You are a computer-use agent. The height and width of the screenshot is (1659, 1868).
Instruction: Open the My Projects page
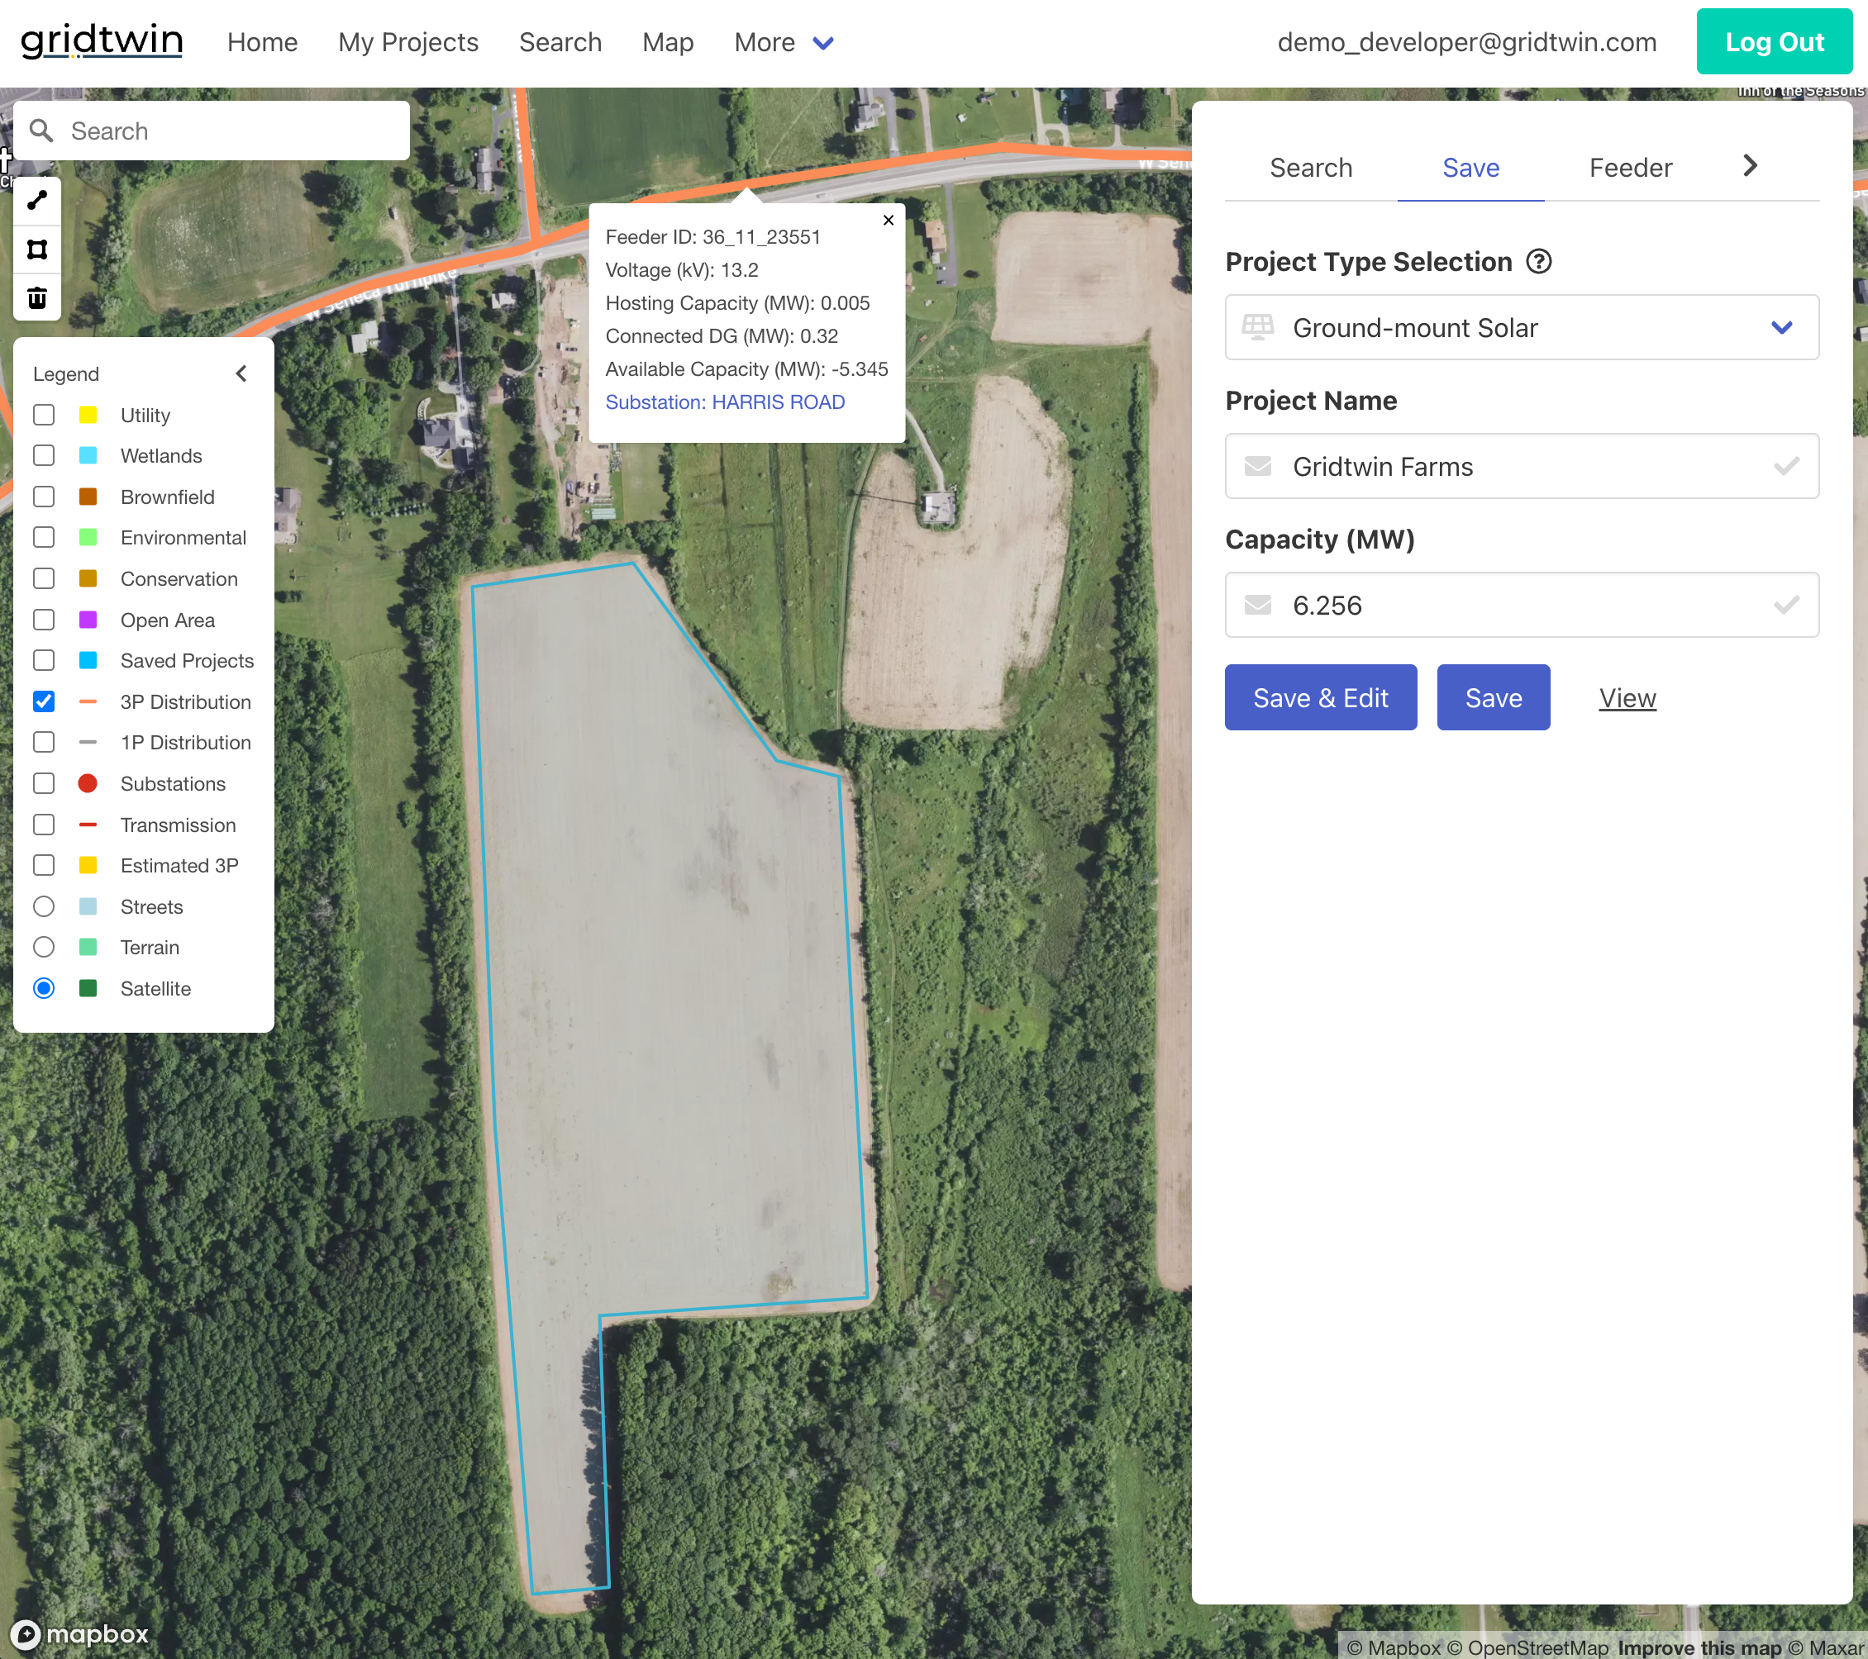coord(407,42)
